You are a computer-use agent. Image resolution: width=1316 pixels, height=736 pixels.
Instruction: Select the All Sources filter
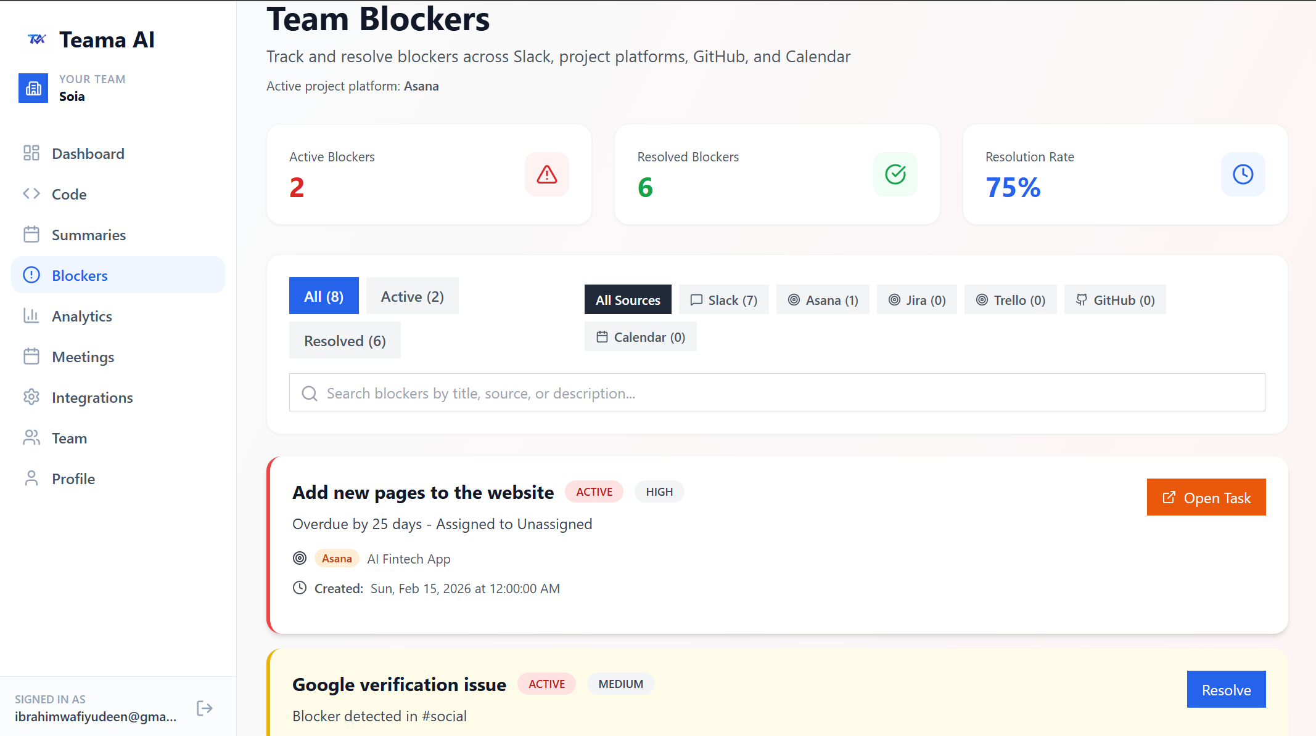628,300
